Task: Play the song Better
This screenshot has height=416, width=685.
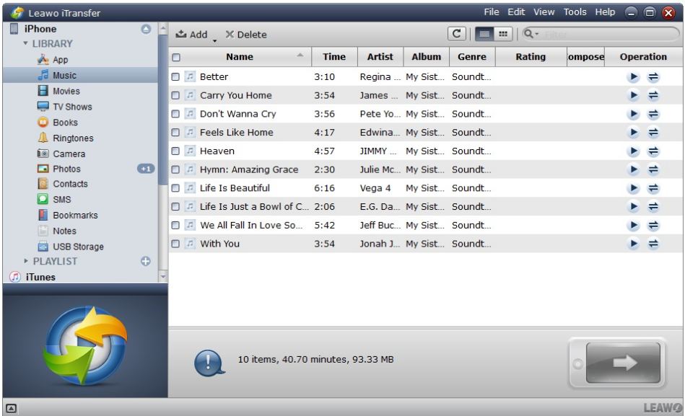Action: pyautogui.click(x=634, y=76)
